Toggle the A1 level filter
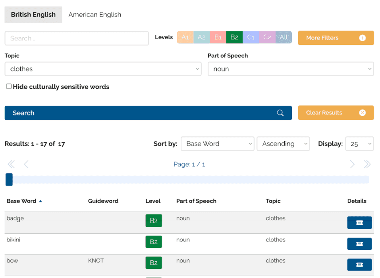The image size is (380, 278). point(185,37)
